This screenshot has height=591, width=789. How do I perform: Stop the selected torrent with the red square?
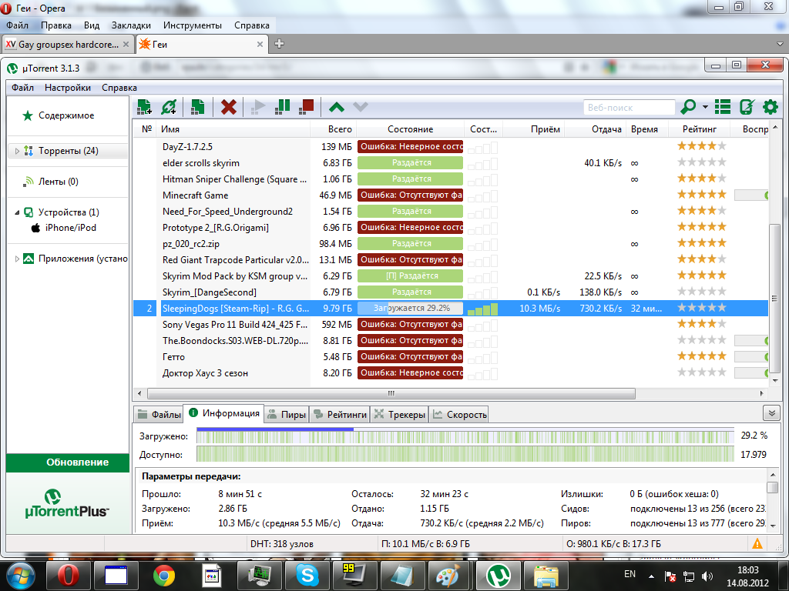click(306, 106)
